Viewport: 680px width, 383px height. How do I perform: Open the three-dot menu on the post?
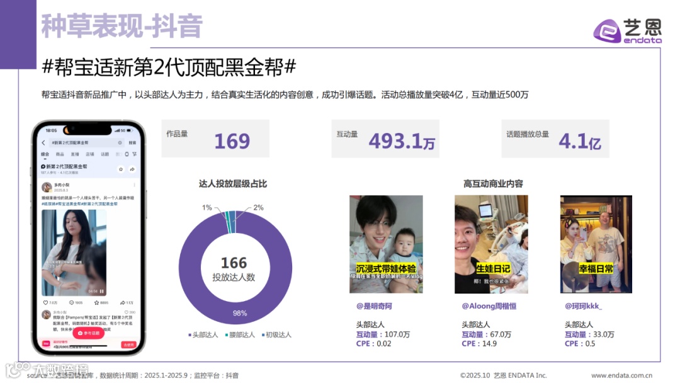[x=135, y=185]
